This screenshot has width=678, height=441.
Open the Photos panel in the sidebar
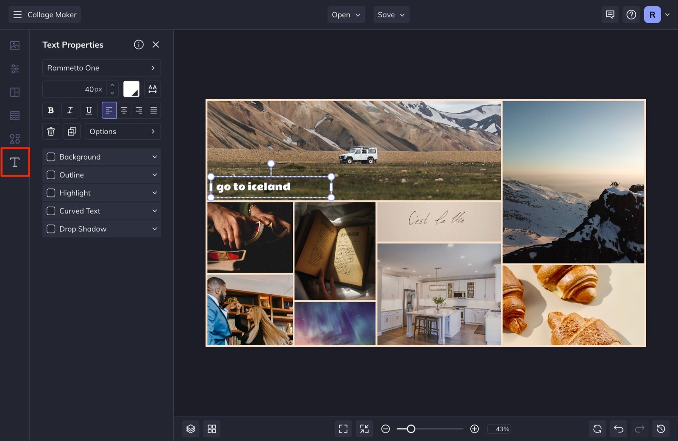15,45
